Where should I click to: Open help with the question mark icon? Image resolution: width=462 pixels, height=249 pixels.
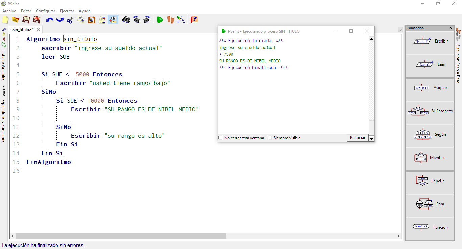coord(194,20)
